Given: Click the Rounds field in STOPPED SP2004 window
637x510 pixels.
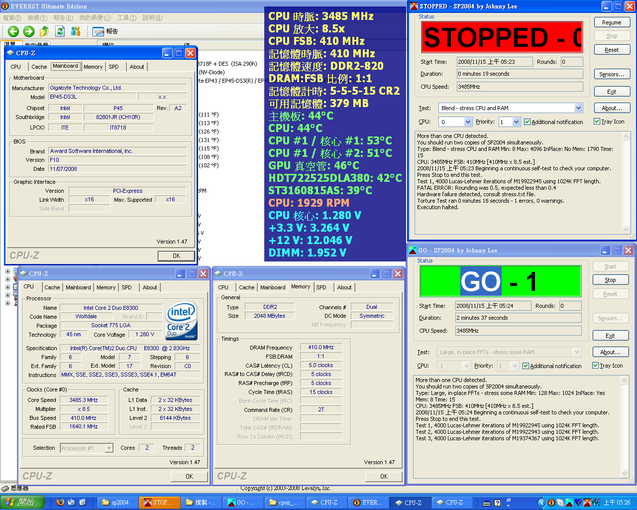Looking at the screenshot, I should [x=572, y=62].
